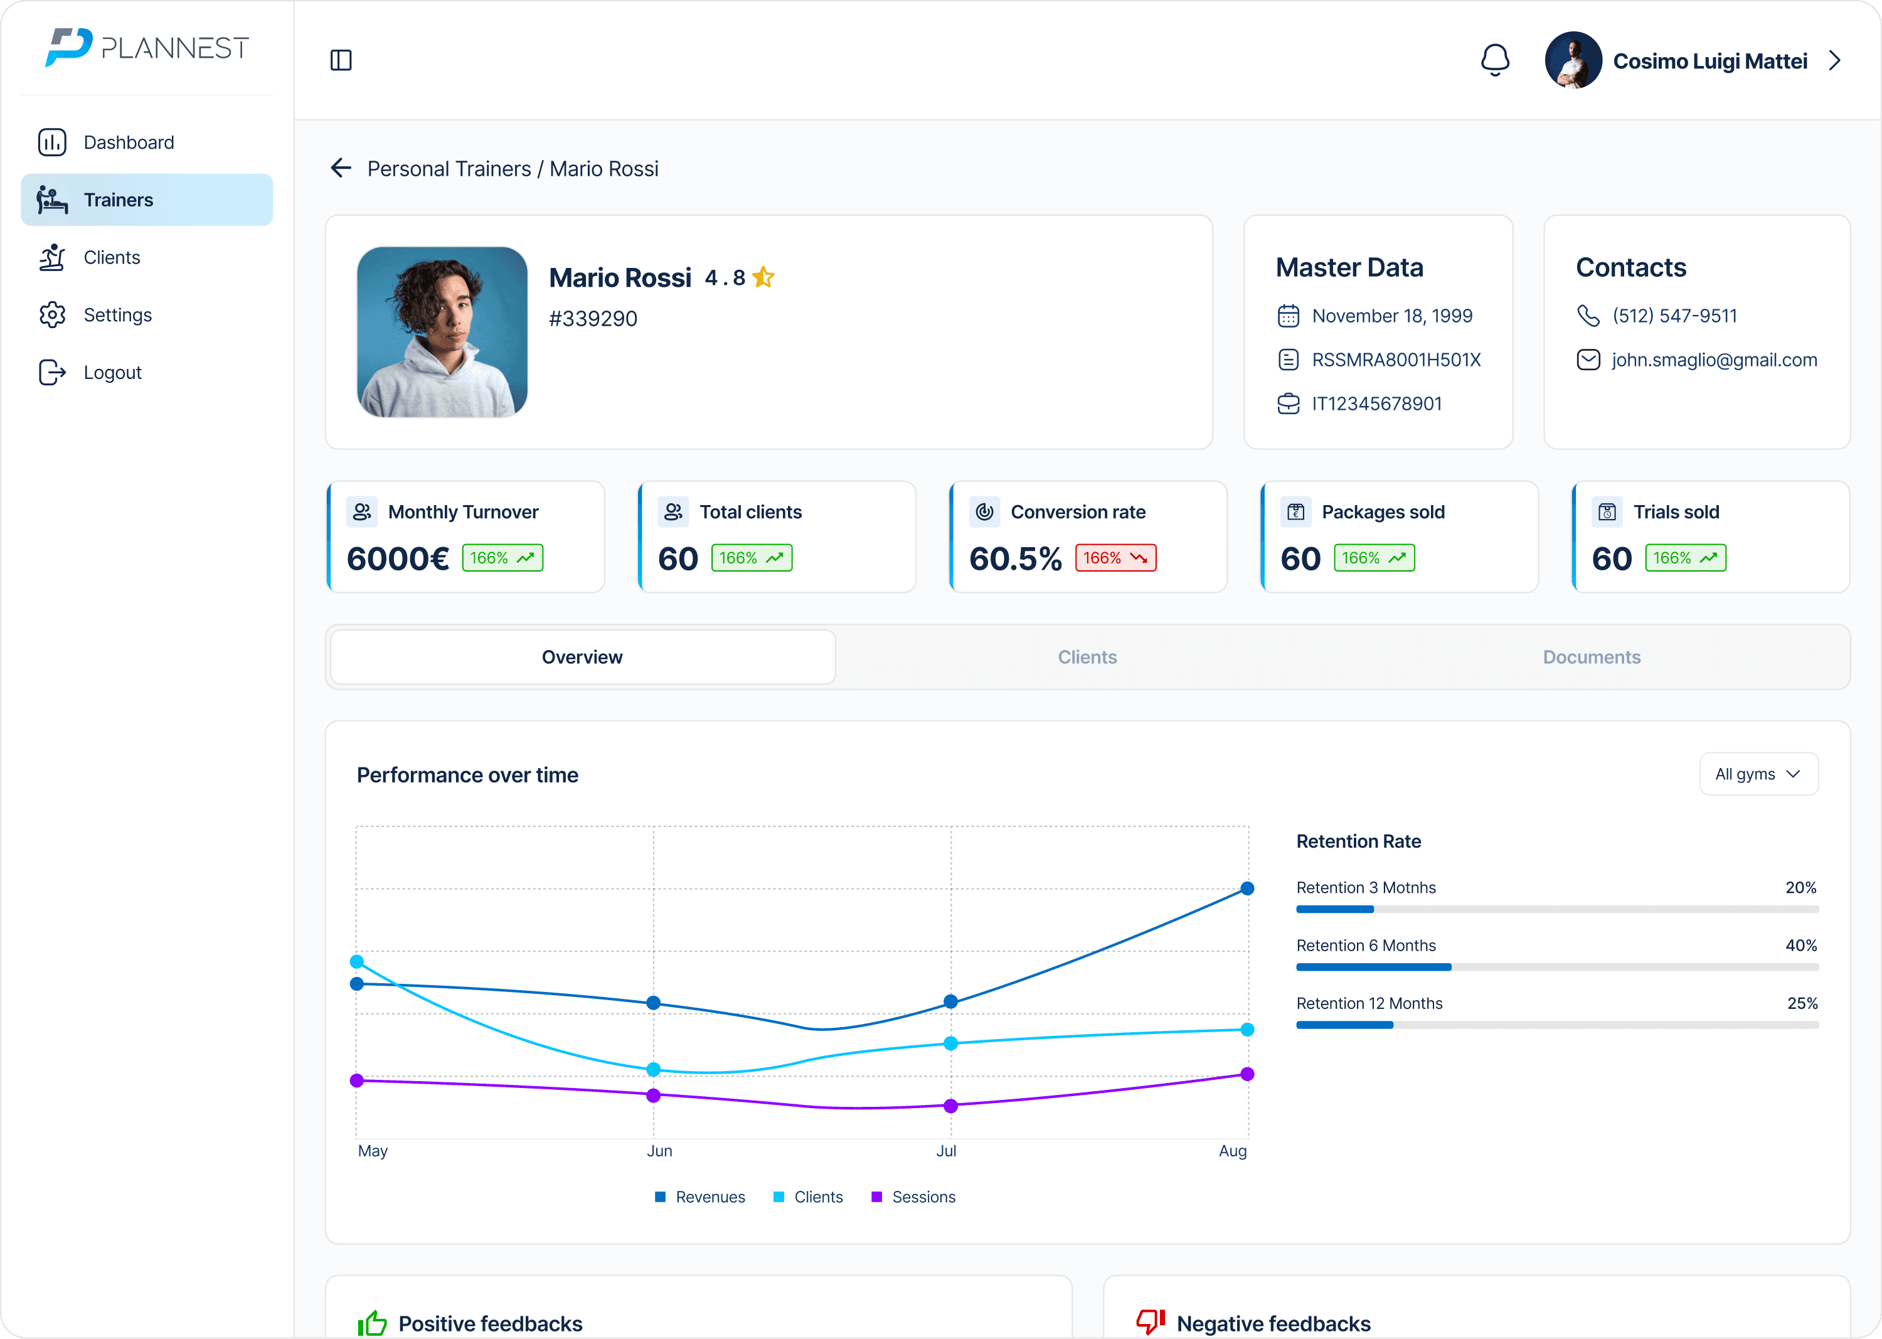Click the gold star rating icon
Viewport: 1882px width, 1339px height.
click(763, 277)
